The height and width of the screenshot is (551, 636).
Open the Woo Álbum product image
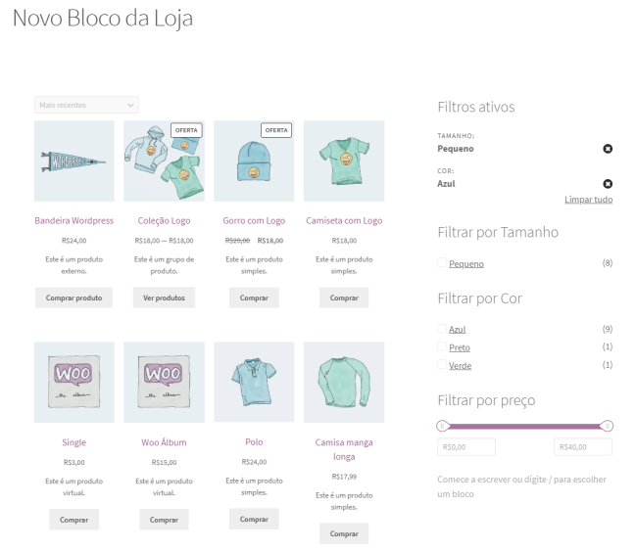(164, 382)
